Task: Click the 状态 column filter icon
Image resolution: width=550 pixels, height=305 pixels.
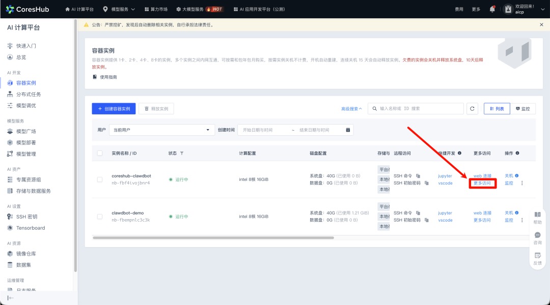Action: pyautogui.click(x=182, y=153)
